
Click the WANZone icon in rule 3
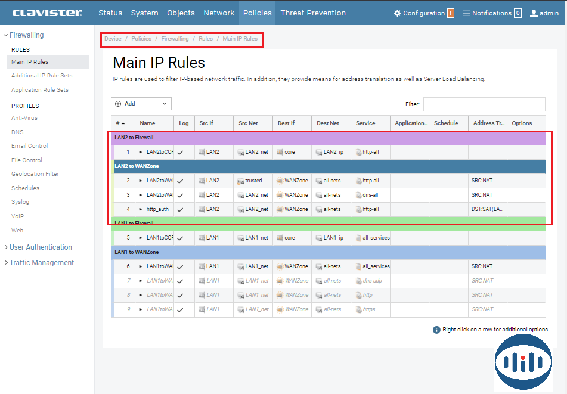pyautogui.click(x=280, y=195)
